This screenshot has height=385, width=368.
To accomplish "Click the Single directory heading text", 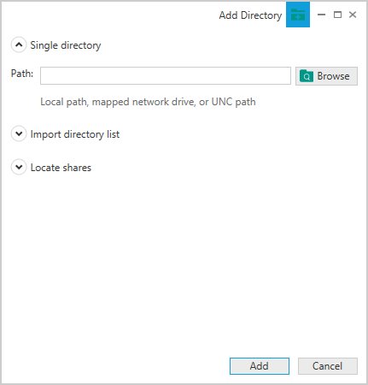I will (x=66, y=45).
